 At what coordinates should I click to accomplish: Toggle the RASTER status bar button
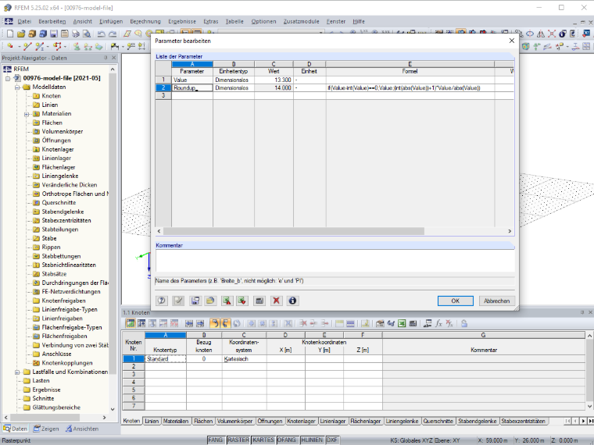[238, 440]
